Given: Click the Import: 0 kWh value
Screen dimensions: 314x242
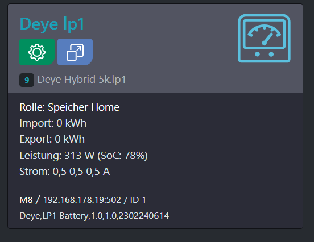Looking at the screenshot, I should (x=53, y=123).
